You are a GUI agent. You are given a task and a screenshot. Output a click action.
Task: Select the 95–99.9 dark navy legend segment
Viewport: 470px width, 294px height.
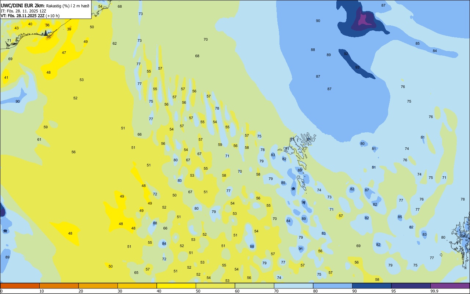(411, 286)
